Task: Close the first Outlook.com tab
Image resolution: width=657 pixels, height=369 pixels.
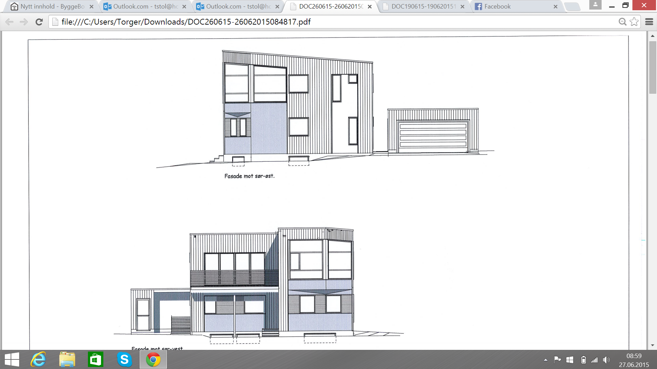Action: click(184, 6)
